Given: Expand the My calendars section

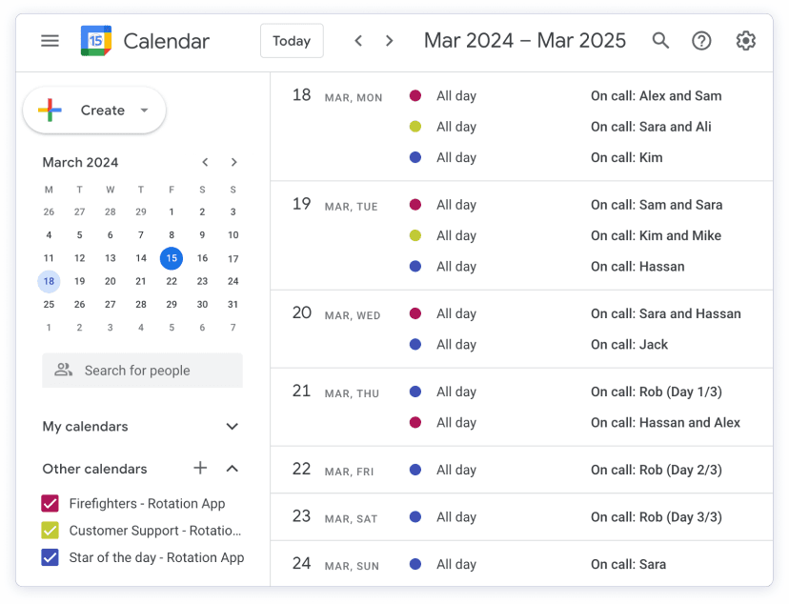Looking at the screenshot, I should click(x=232, y=426).
